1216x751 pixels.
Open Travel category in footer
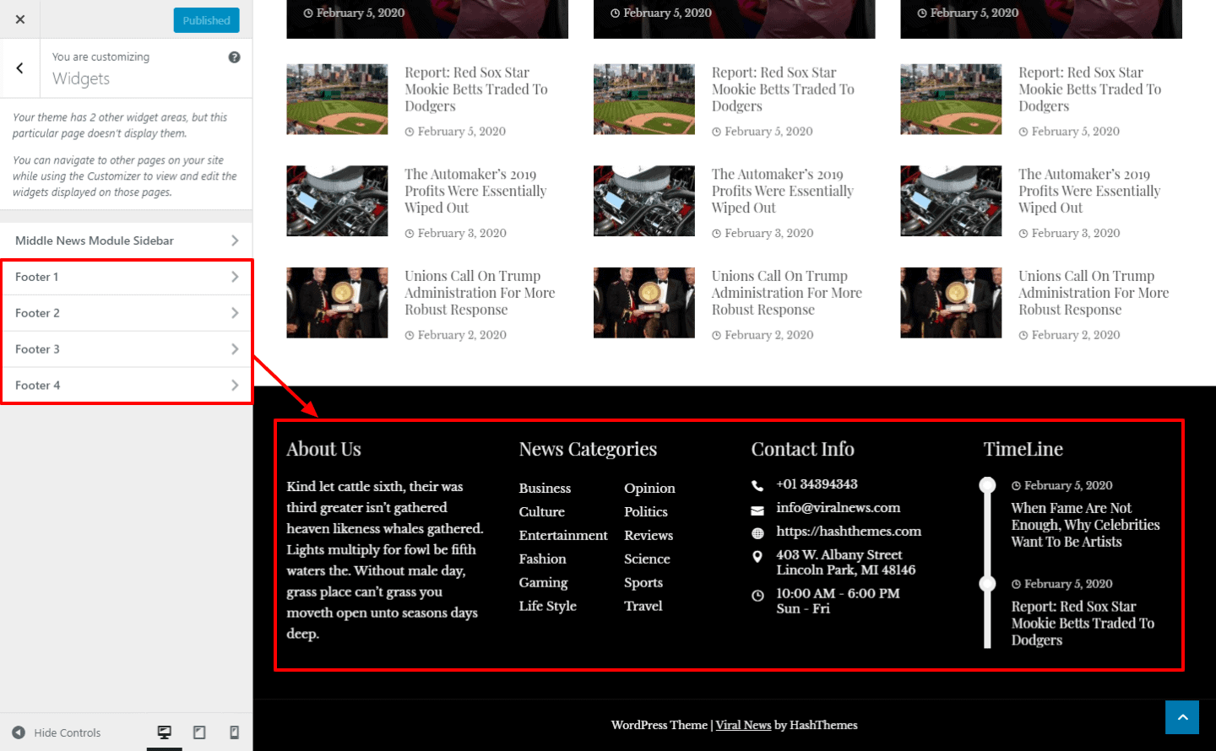pos(643,607)
